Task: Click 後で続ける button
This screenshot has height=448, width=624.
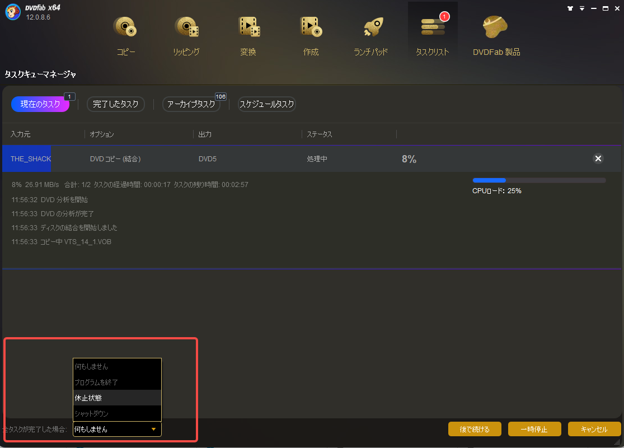Action: [475, 430]
